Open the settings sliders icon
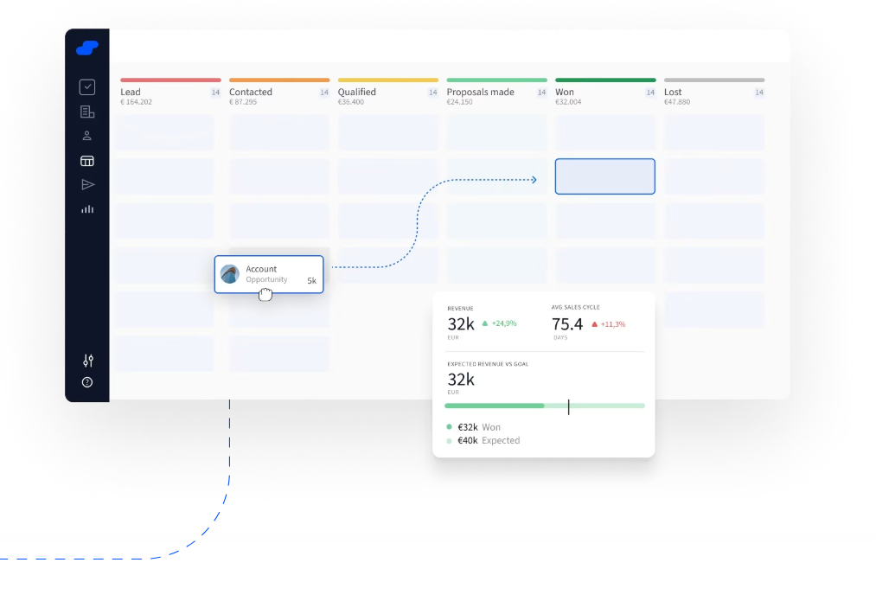 pos(87,361)
